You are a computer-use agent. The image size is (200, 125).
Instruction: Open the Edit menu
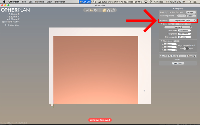(30, 2)
